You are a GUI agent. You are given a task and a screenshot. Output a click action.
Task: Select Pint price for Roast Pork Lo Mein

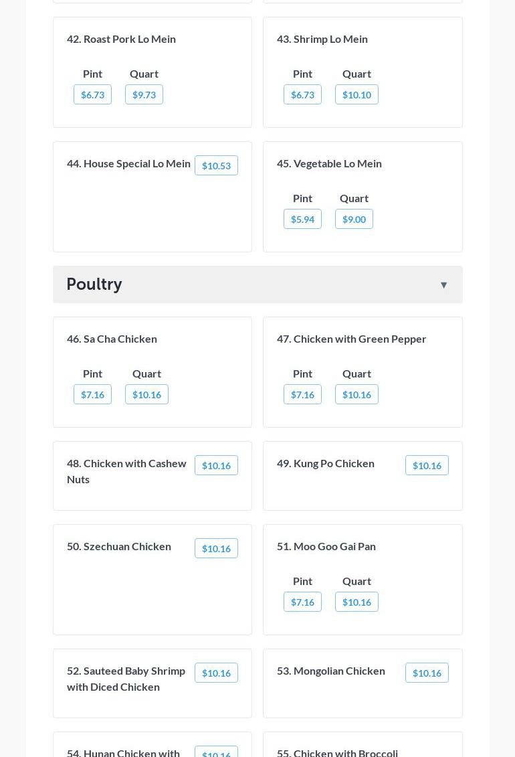(x=92, y=94)
